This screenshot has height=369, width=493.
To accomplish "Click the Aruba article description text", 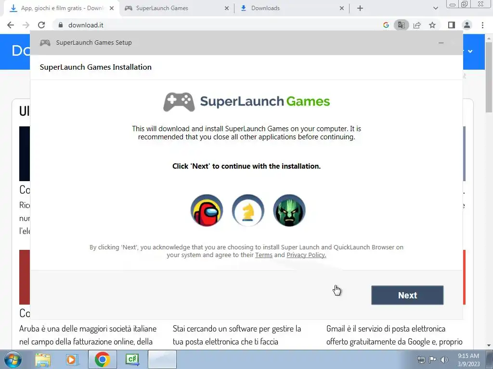I will 88,335.
